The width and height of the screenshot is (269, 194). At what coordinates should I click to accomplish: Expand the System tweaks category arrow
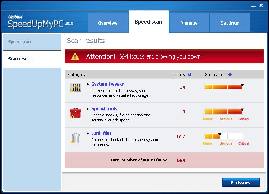pyautogui.click(x=88, y=84)
